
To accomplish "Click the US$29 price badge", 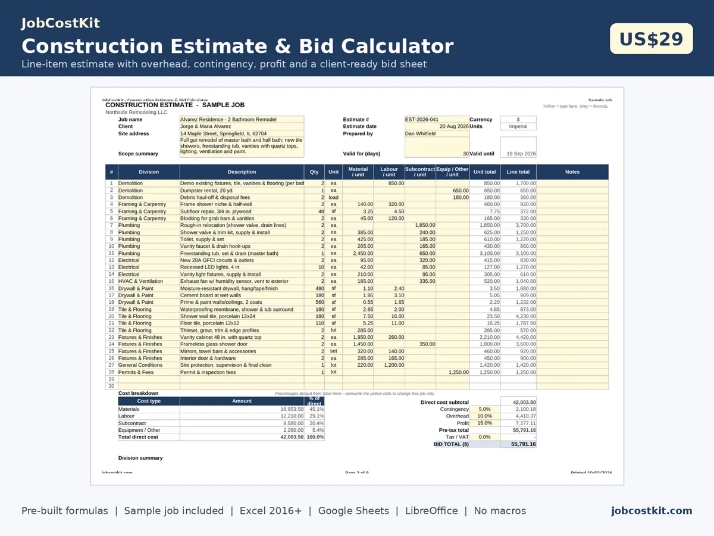I will 652,39.
